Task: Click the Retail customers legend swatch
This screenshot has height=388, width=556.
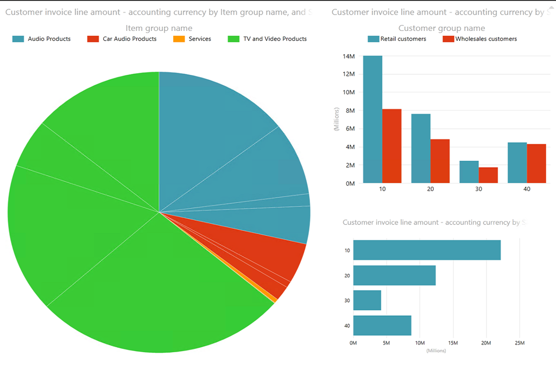Action: pos(373,39)
